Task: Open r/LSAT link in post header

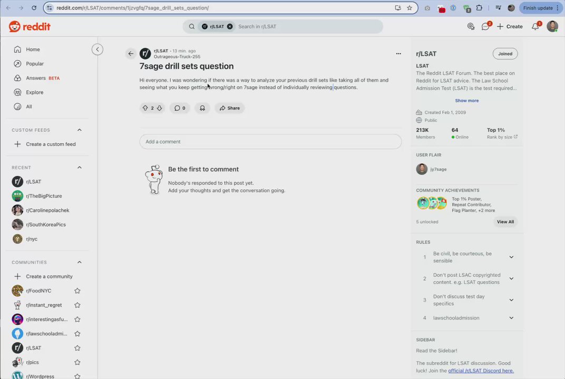Action: (161, 51)
